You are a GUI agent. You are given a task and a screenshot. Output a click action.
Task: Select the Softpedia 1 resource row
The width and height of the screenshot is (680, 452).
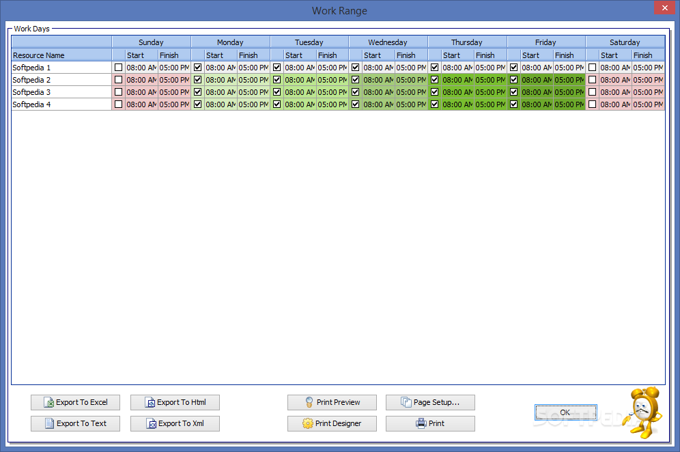pos(61,68)
